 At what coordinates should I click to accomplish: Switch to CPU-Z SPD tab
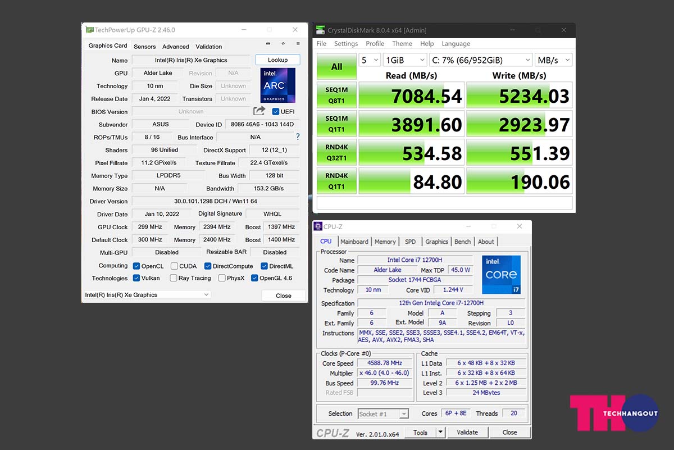tap(411, 242)
